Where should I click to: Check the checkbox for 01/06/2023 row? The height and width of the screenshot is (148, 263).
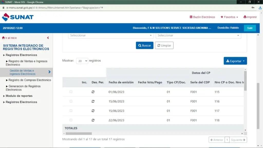pyautogui.click(x=71, y=92)
